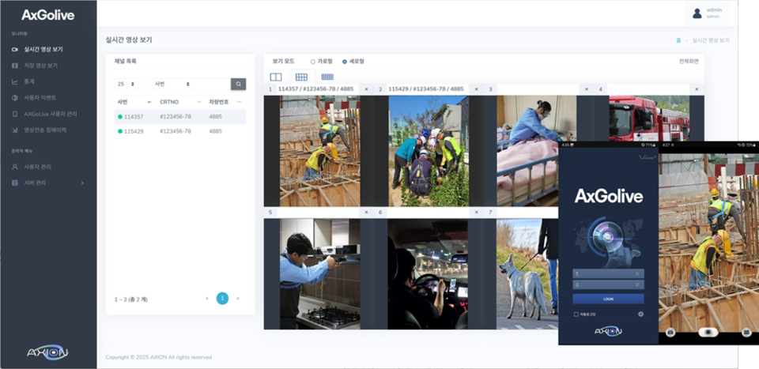The image size is (759, 369).
Task: Click the settings gear on mobile login screen
Action: (640, 314)
